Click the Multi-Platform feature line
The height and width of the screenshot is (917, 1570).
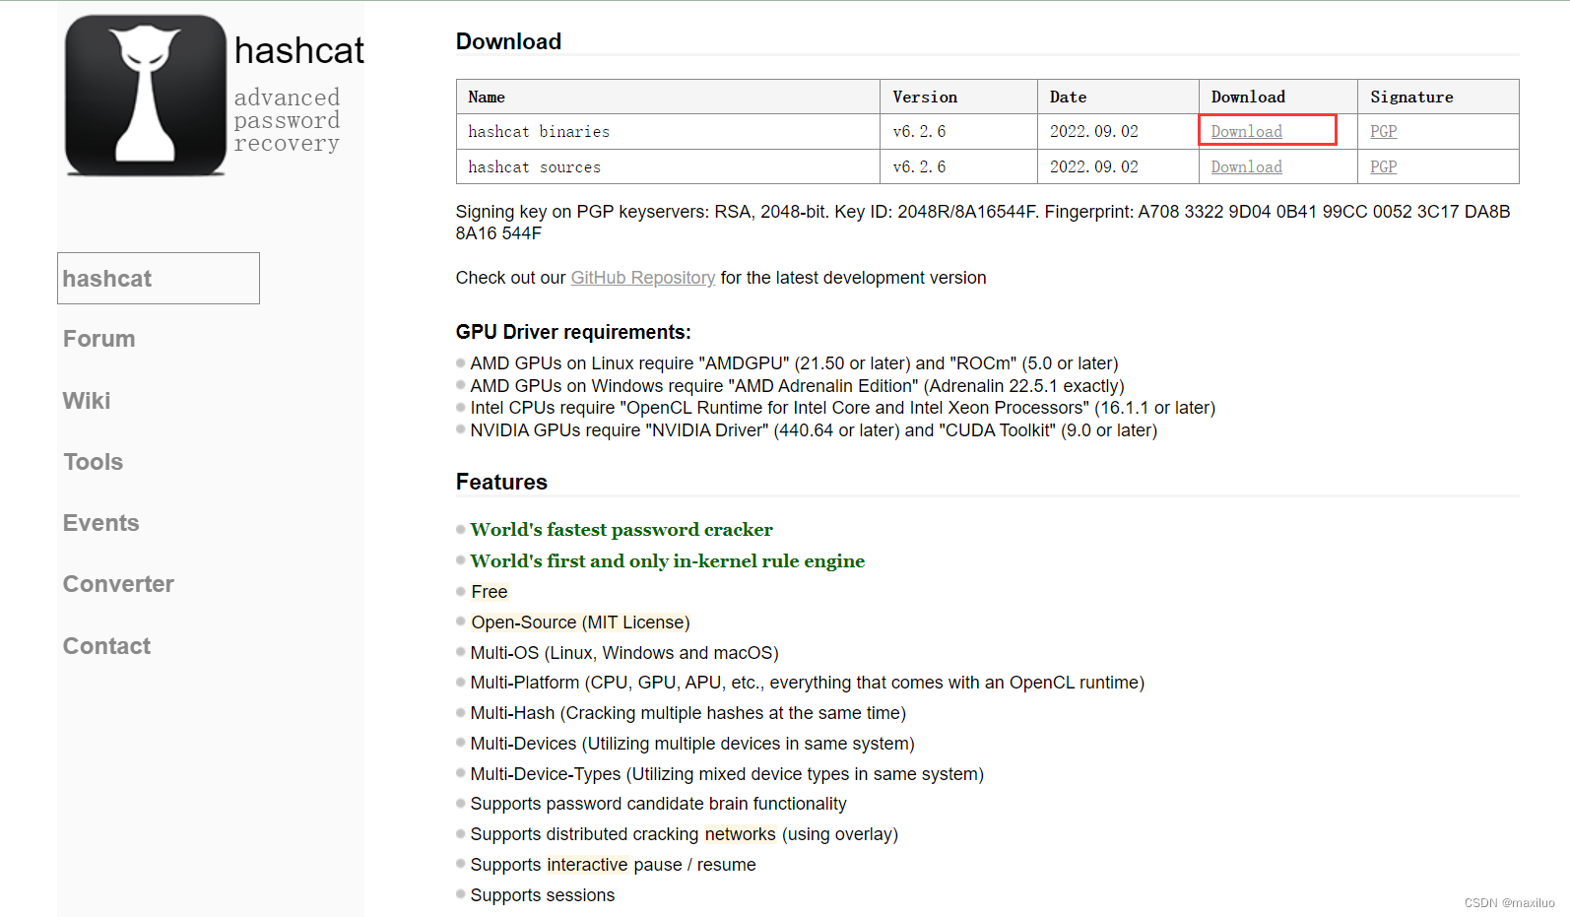(808, 683)
